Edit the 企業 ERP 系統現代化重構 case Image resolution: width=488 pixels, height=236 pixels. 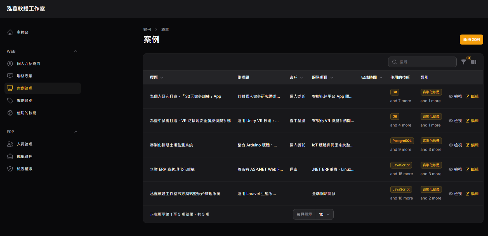point(472,169)
